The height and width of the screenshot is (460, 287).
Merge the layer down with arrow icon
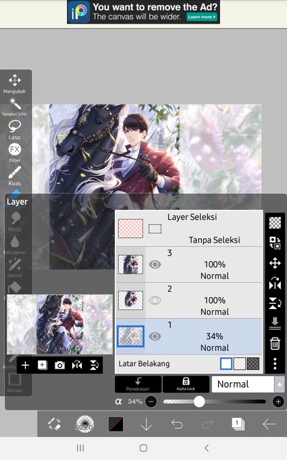tap(275, 323)
